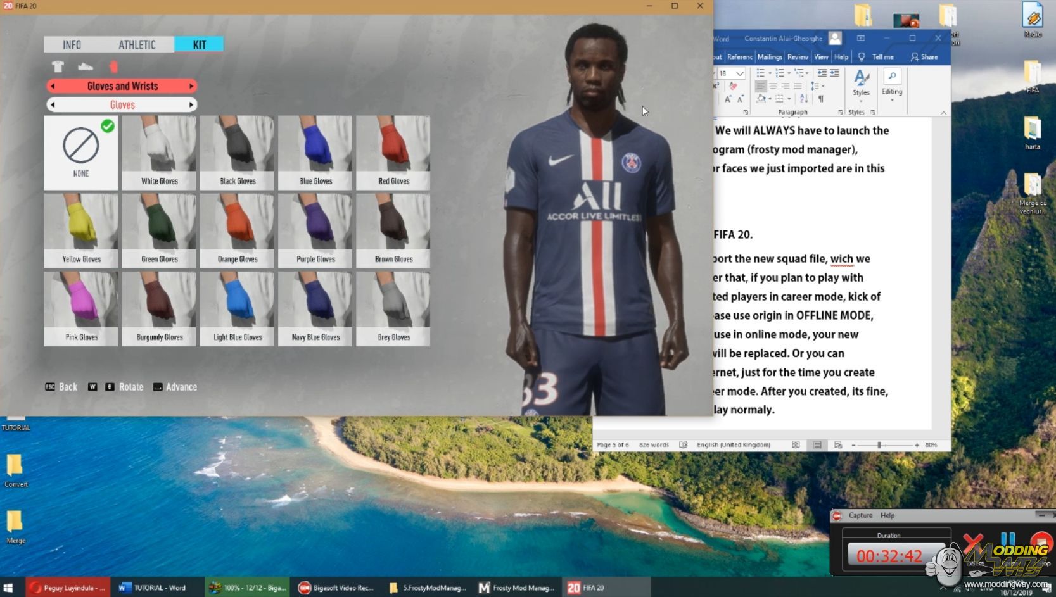The height and width of the screenshot is (597, 1056).
Task: Select the gloves category icon
Action: click(113, 66)
